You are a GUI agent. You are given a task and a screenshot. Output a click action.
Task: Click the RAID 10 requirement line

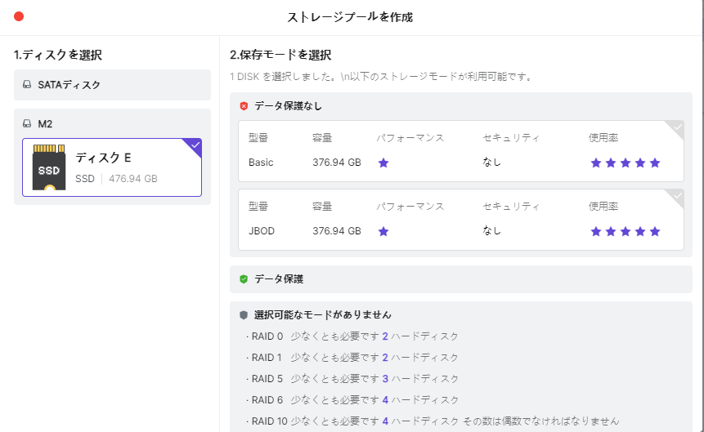[x=433, y=421]
